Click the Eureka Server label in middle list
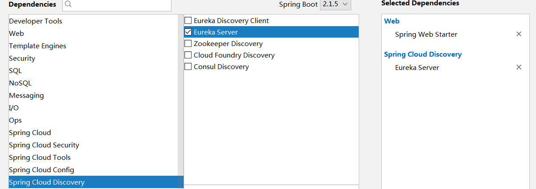This screenshot has width=536, height=189. point(216,32)
